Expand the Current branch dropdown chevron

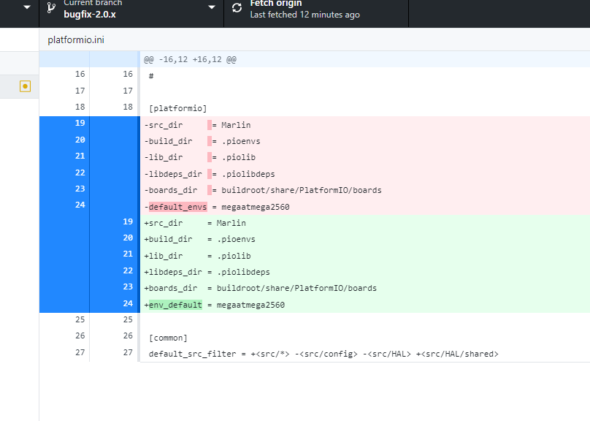[212, 8]
